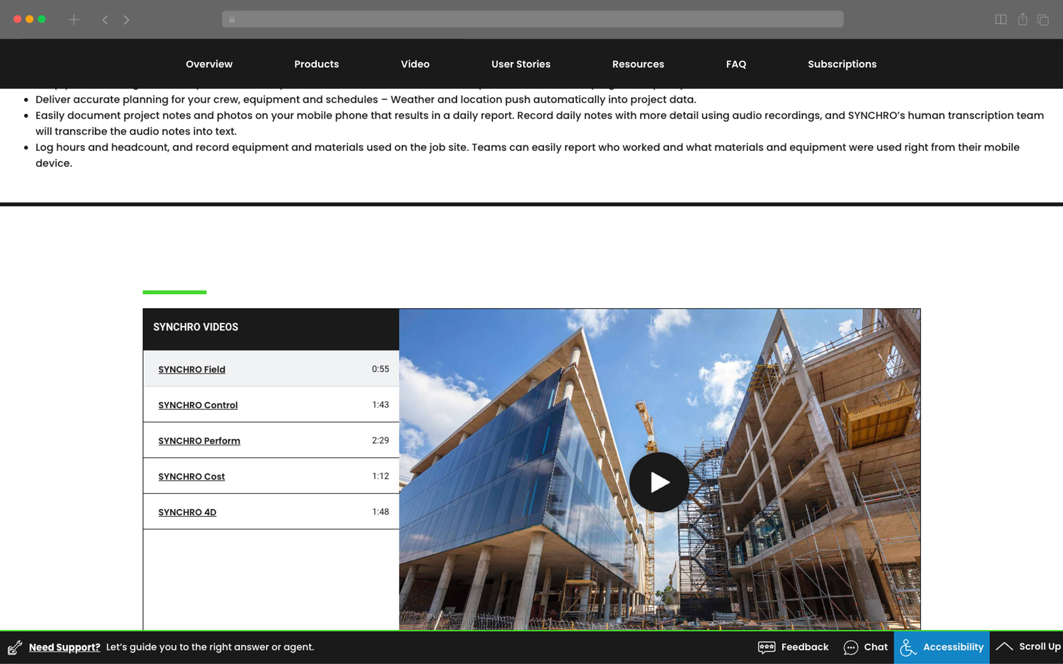Play the SYNCHRO video
Image resolution: width=1063 pixels, height=664 pixels.
[659, 482]
